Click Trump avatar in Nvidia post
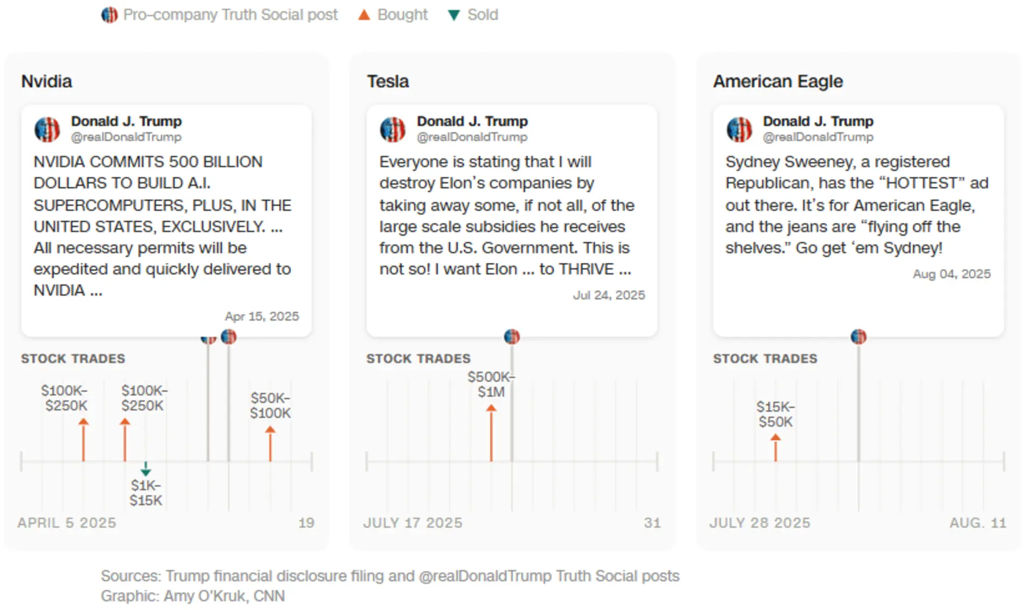The image size is (1034, 610). tap(47, 129)
